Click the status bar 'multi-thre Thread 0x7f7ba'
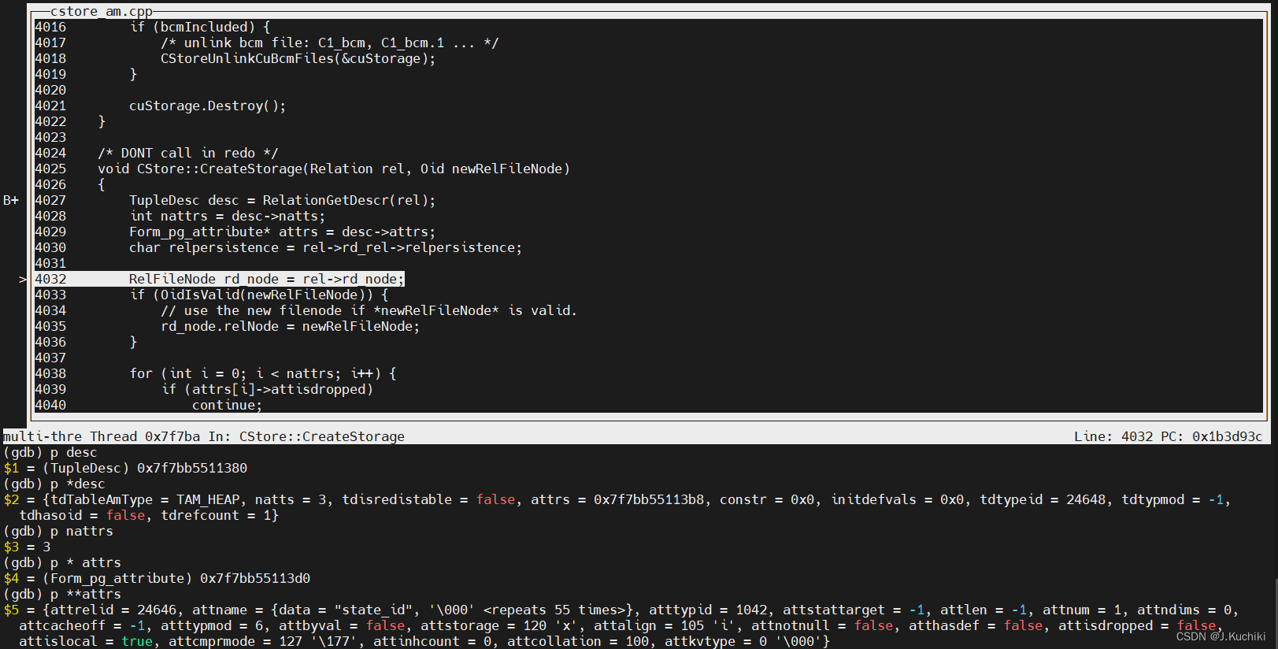The image size is (1278, 649). point(102,436)
